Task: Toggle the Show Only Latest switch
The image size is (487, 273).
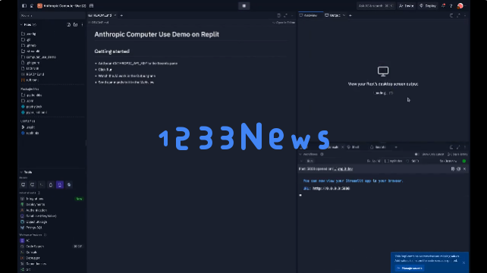Action: coord(416,154)
